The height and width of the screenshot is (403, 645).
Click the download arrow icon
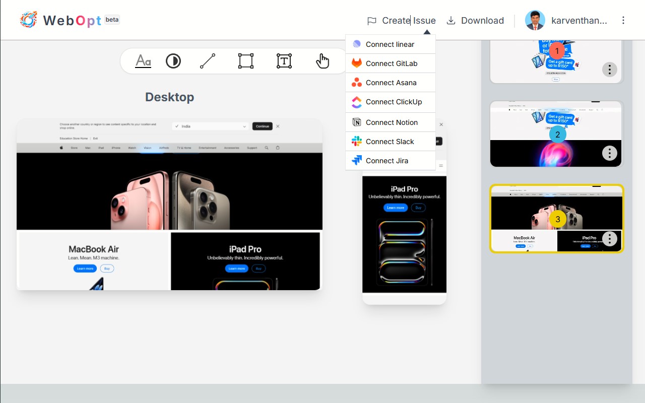(451, 20)
